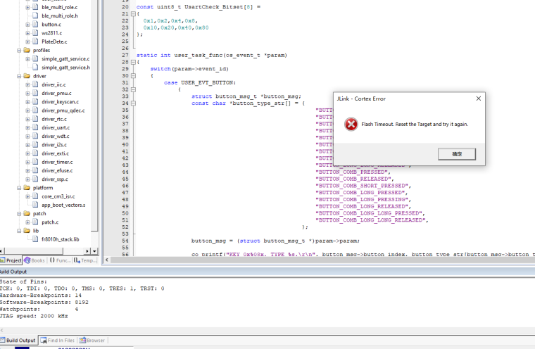535x349 pixels.
Task: Click the driver folder icon
Action: click(x=26, y=76)
